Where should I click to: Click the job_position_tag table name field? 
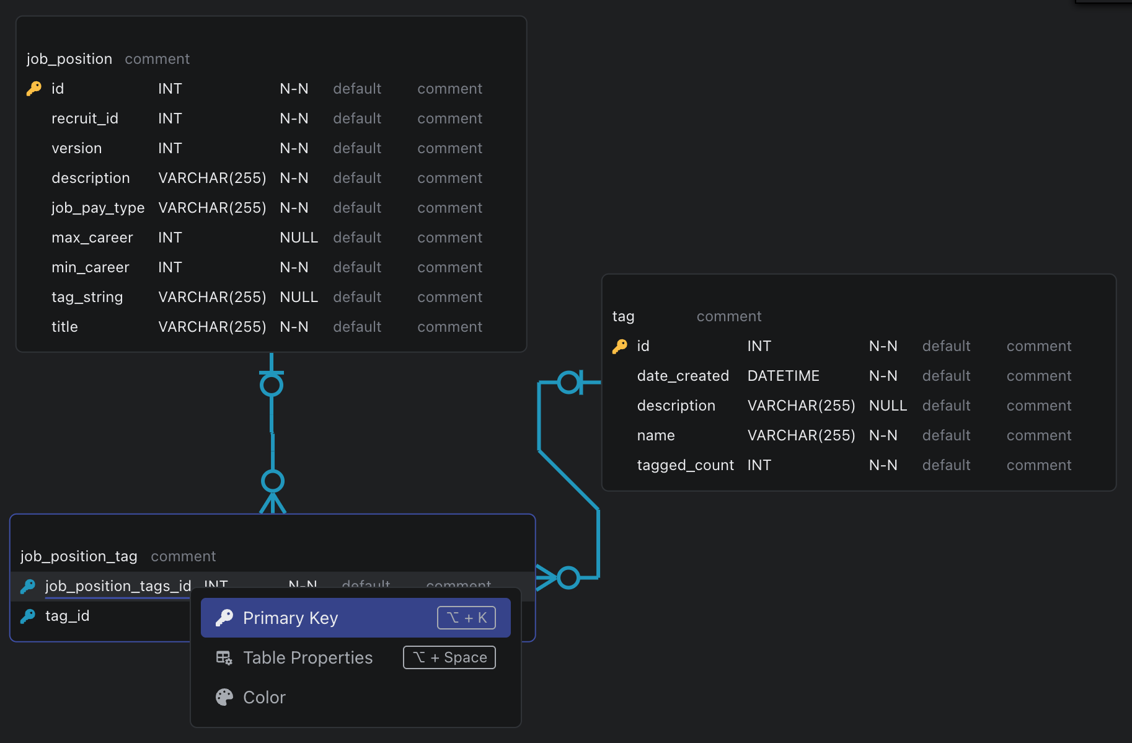(79, 556)
